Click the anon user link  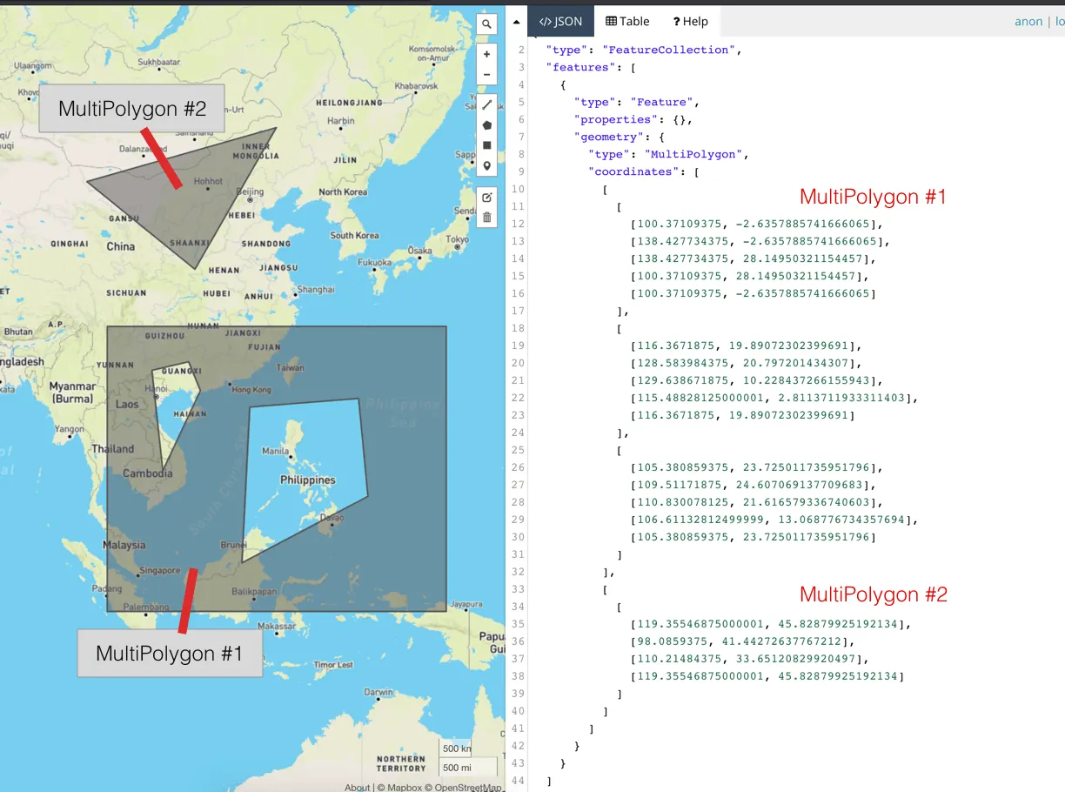1028,22
